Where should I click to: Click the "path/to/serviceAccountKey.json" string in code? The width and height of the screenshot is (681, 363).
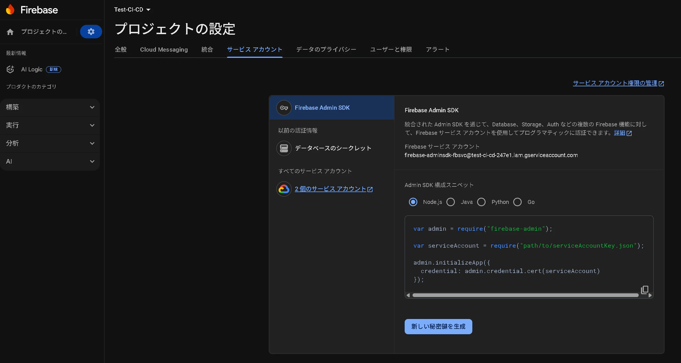[x=578, y=246]
